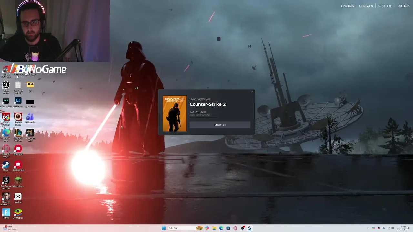Image resolution: width=413 pixels, height=232 pixels.
Task: Click the content download progress bar
Action: click(x=203, y=117)
